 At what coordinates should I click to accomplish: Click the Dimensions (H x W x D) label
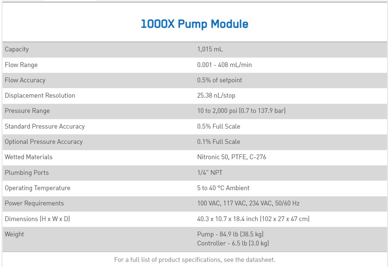37,219
